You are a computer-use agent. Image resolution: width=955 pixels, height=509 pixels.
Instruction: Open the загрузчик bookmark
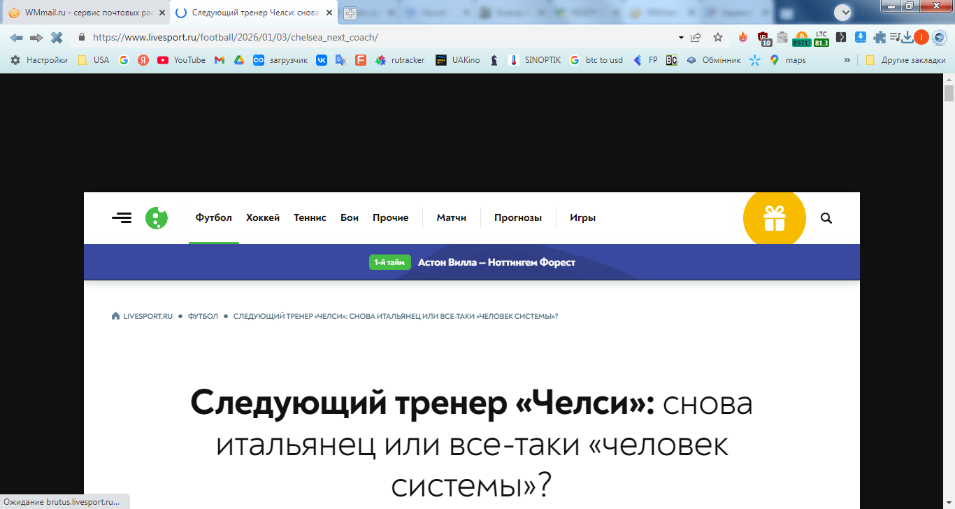click(280, 60)
